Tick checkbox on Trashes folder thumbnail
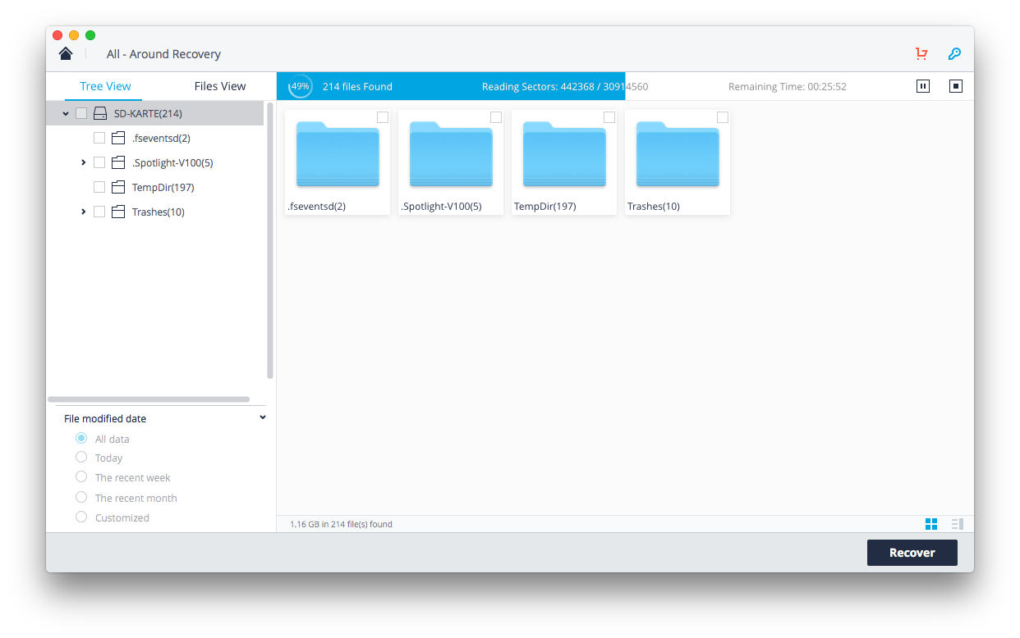 point(723,117)
